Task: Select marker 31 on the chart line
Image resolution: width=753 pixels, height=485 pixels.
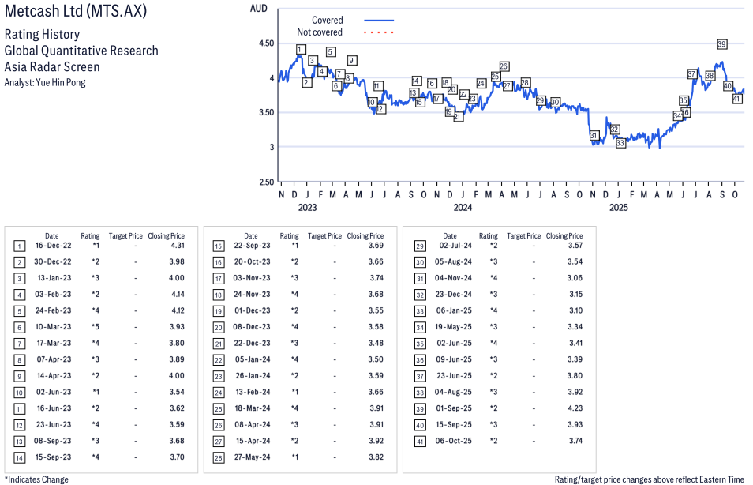Action: 594,136
